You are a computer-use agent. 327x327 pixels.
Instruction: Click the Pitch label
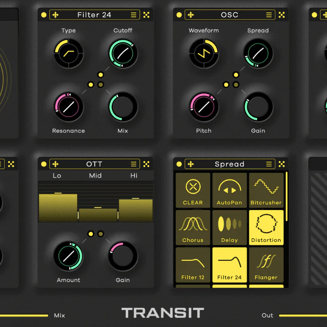pos(204,131)
